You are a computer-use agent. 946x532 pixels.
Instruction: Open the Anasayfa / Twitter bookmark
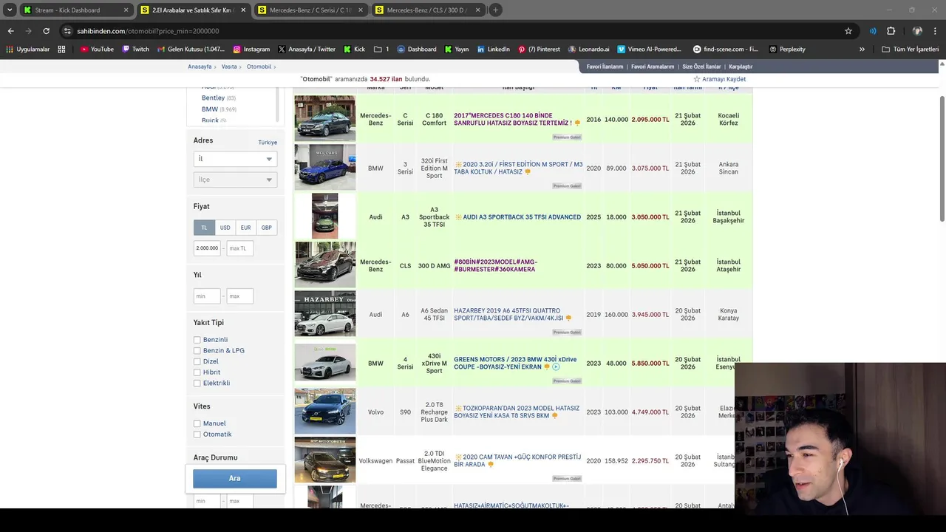307,50
